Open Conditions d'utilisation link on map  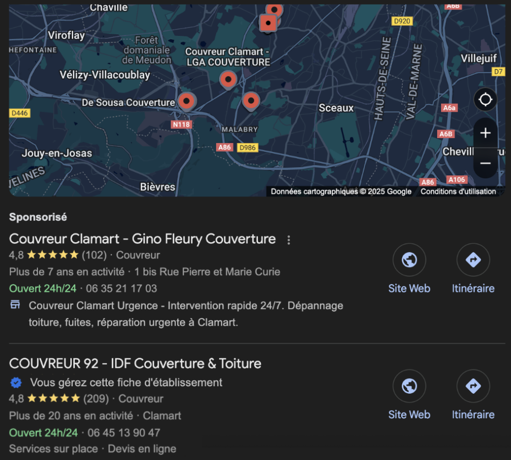458,191
